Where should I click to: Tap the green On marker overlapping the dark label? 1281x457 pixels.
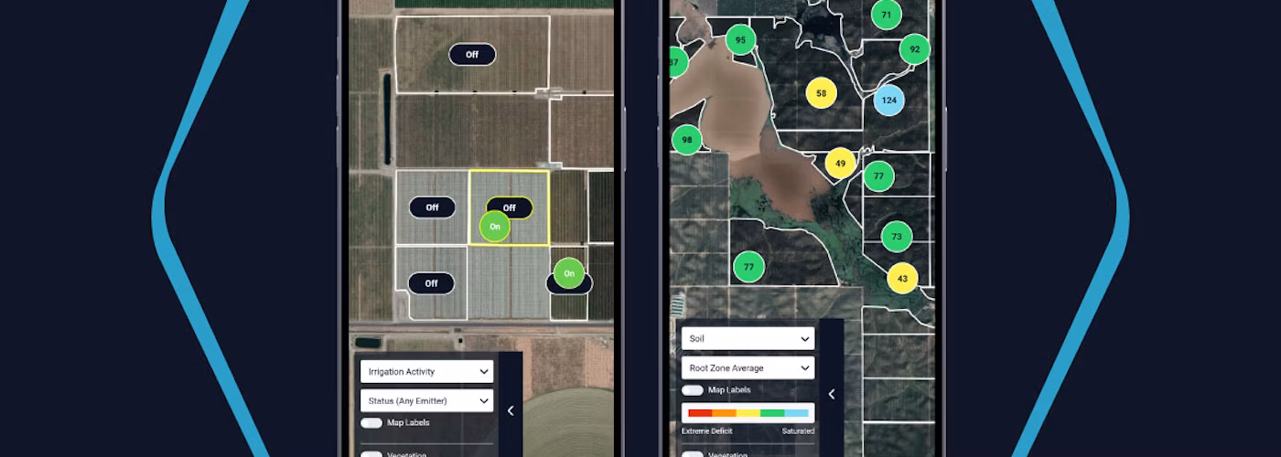point(568,272)
